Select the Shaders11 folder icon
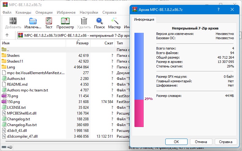Screen dimensions: 242x151 tap(4, 61)
